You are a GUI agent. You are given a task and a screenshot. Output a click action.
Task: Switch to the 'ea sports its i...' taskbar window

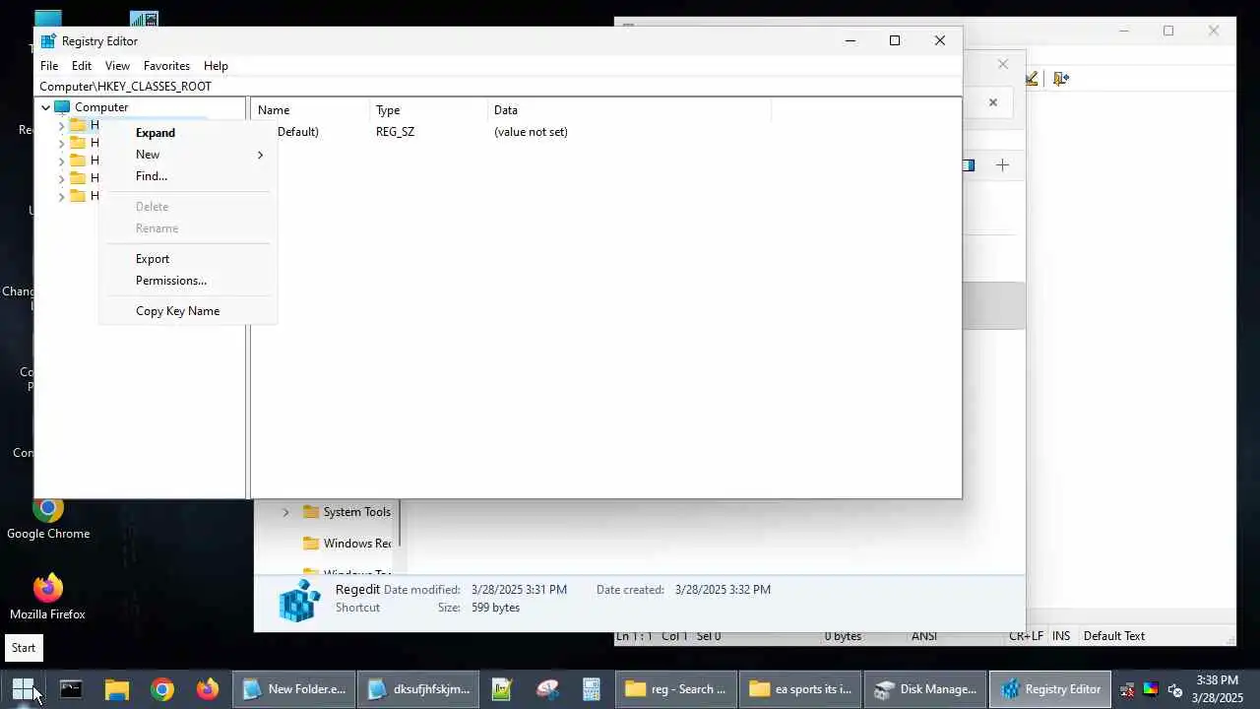[801, 689]
